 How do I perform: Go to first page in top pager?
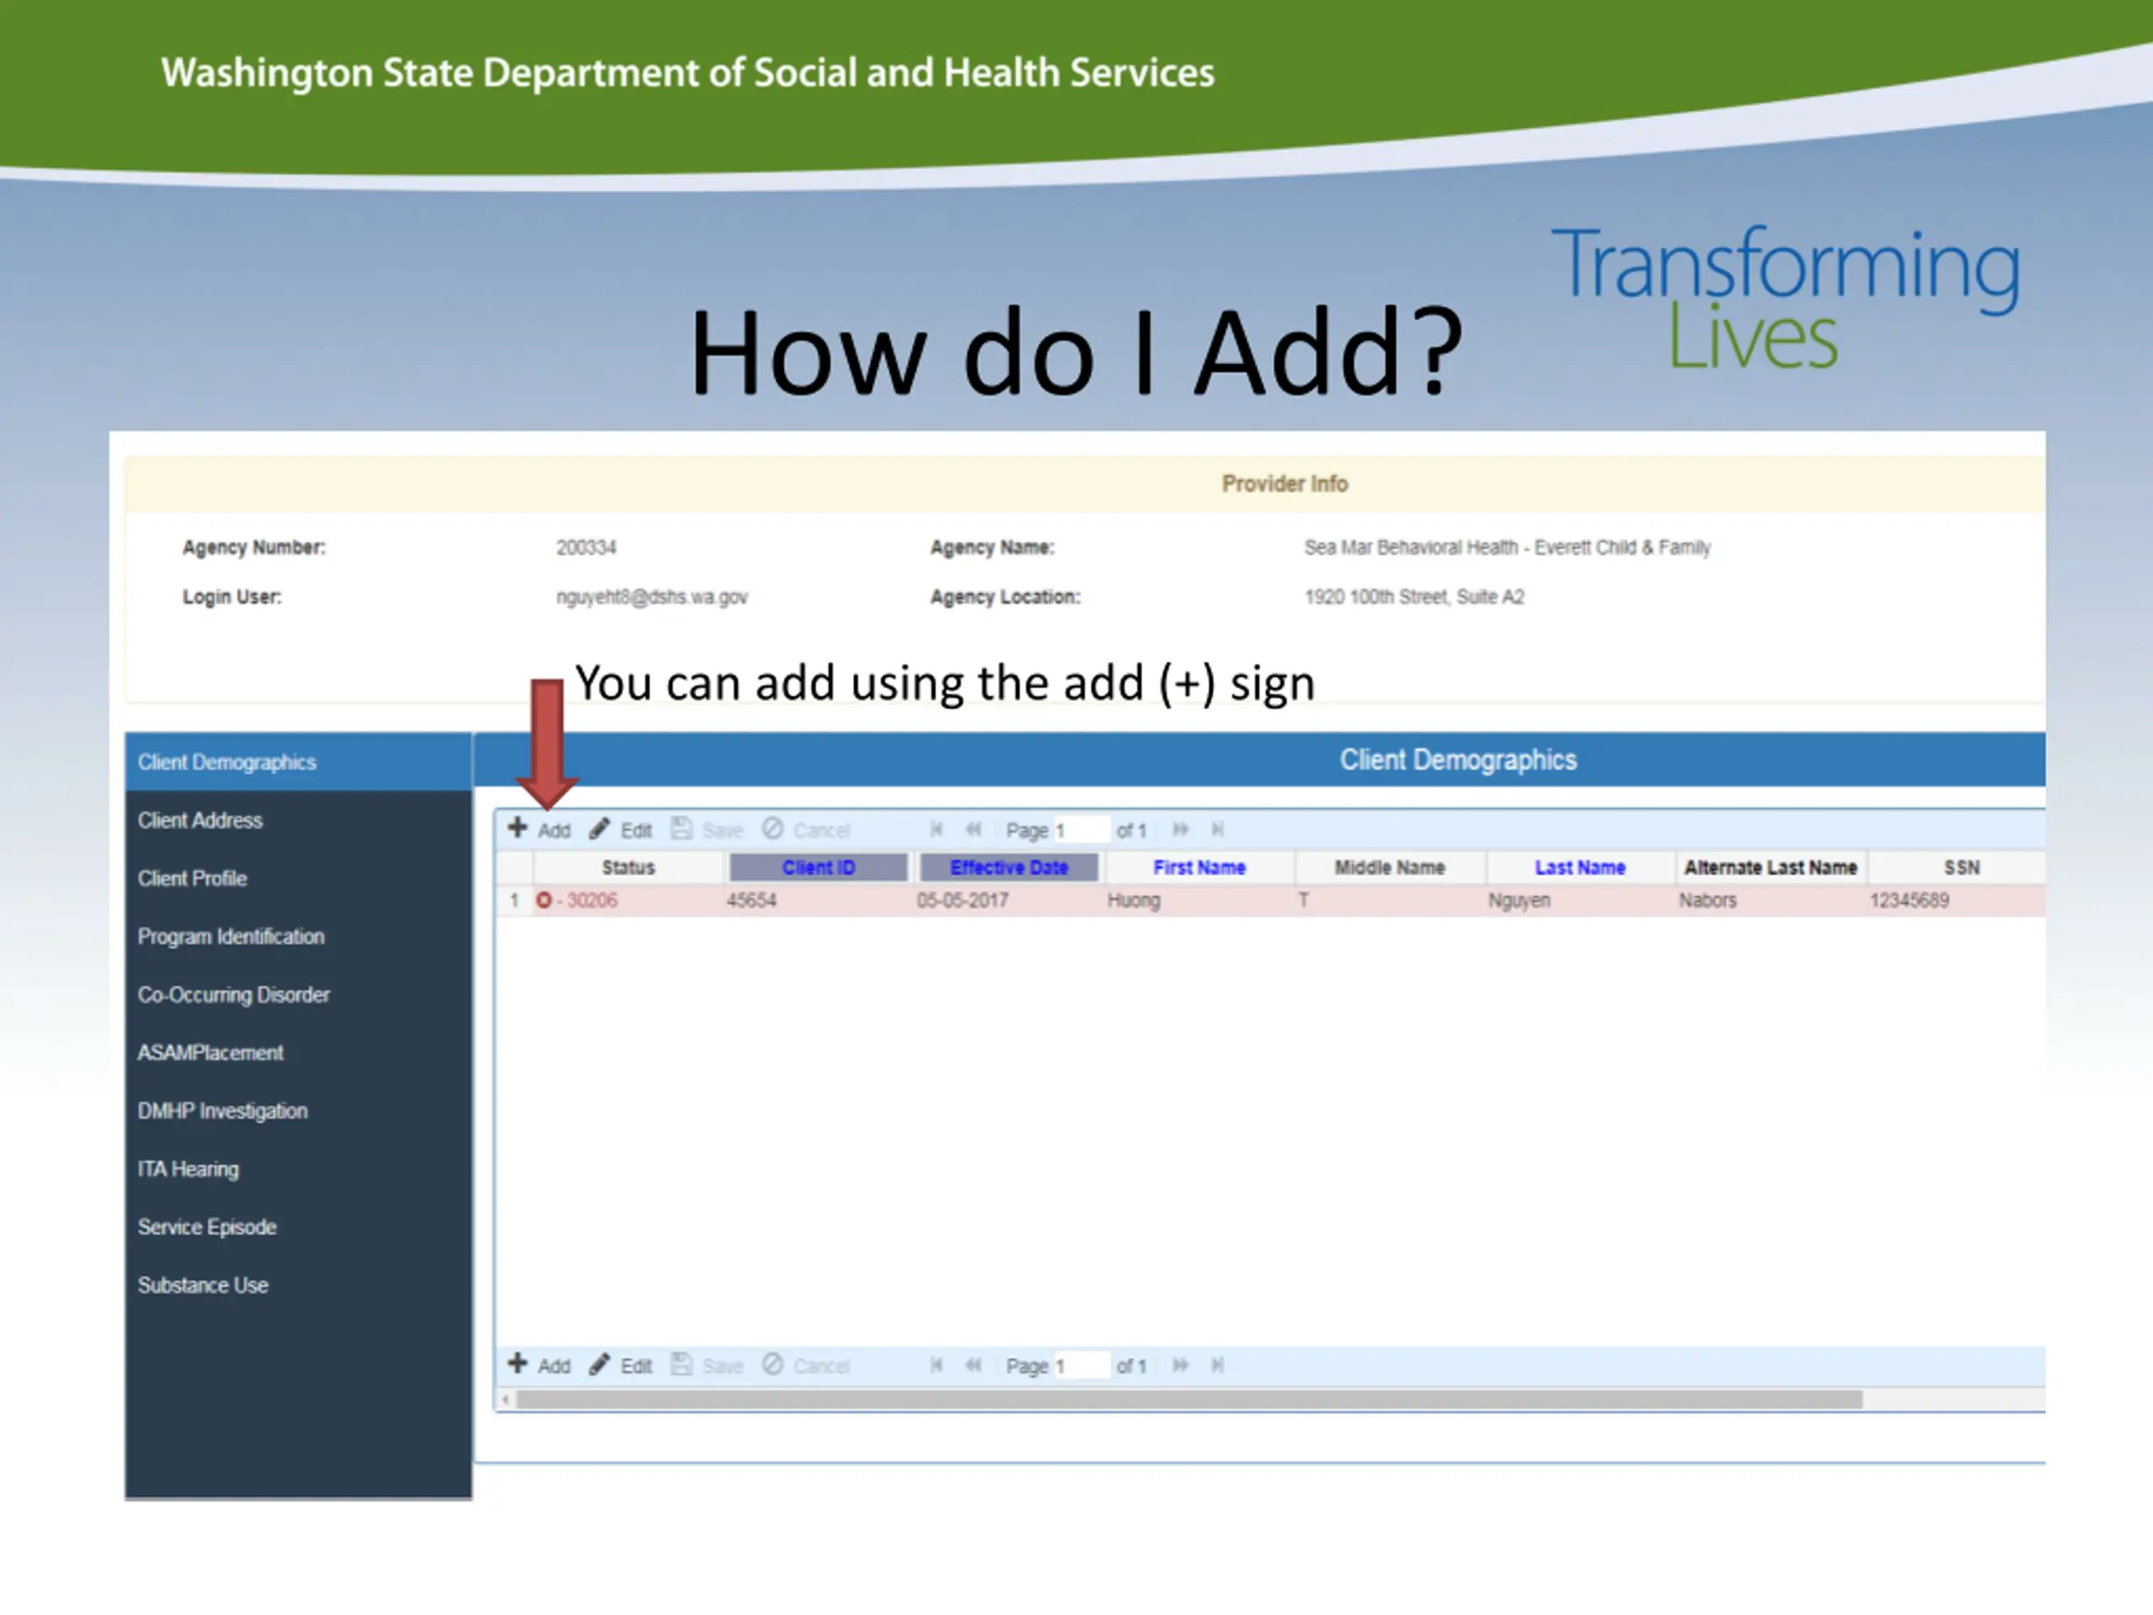[936, 829]
